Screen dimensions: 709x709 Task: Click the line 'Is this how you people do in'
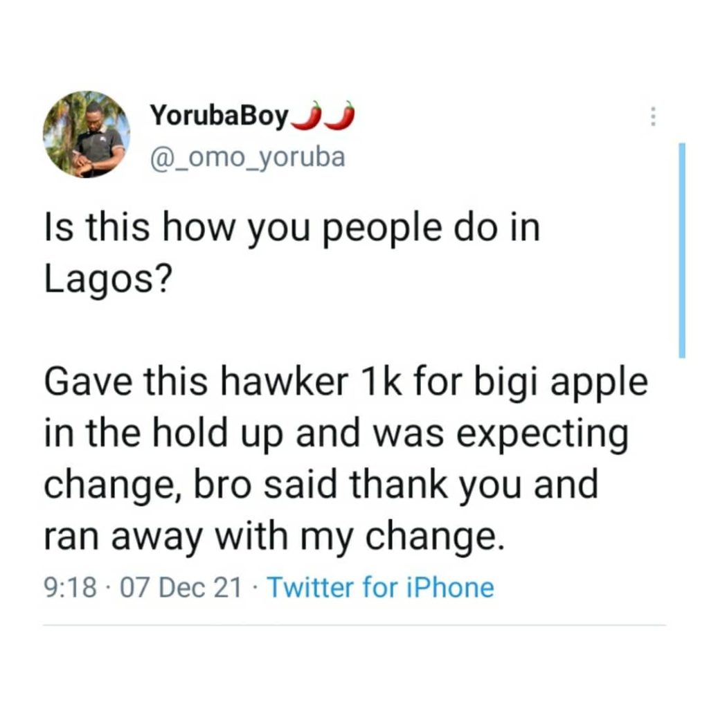coord(291,231)
